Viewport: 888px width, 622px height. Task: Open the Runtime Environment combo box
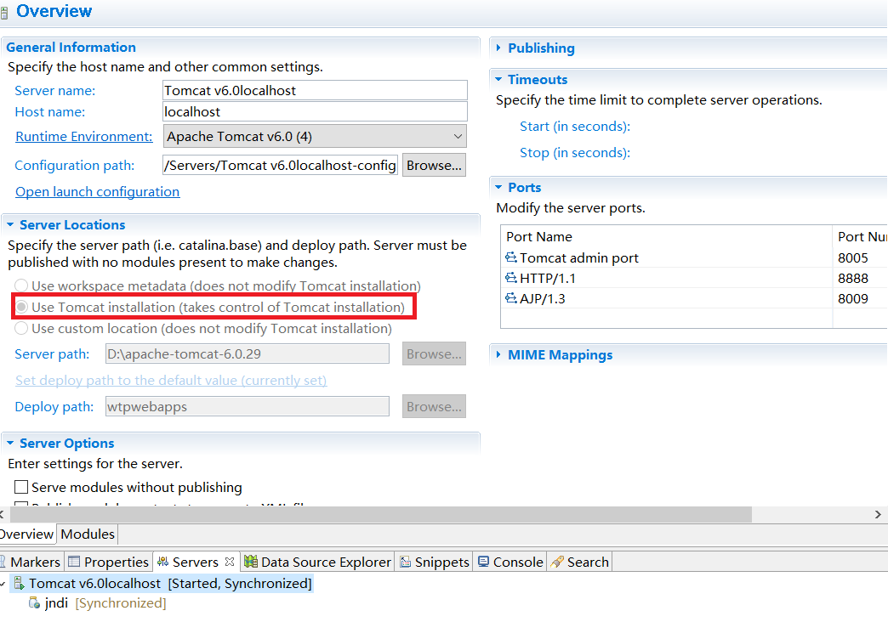315,137
